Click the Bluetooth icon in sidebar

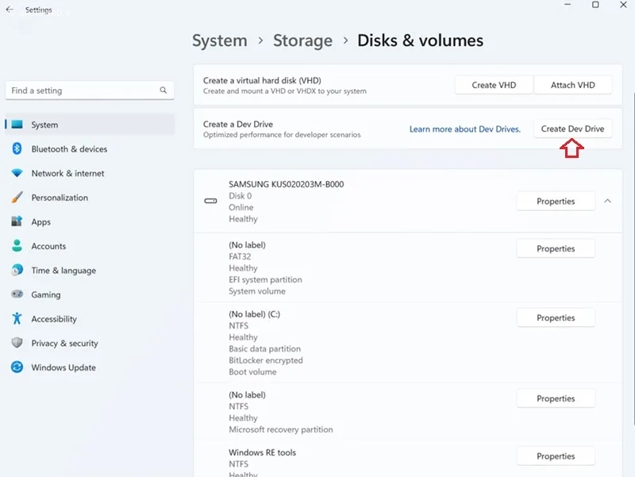[17, 148]
